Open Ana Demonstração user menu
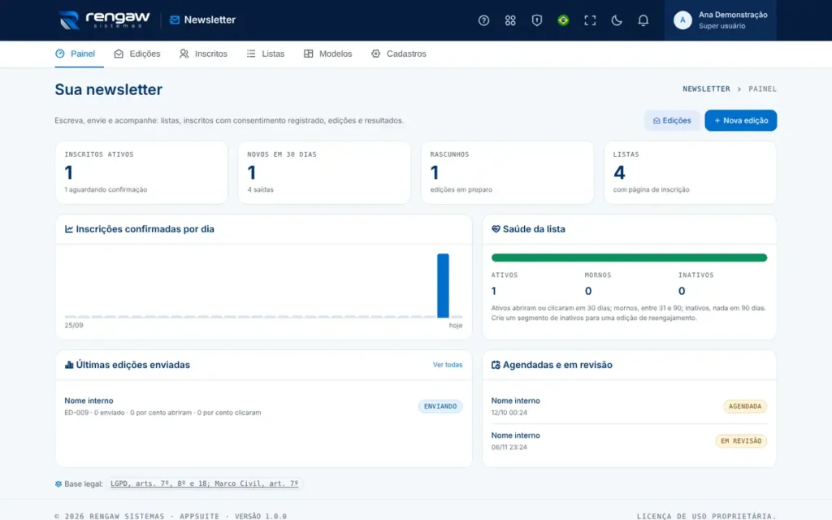Image resolution: width=832 pixels, height=520 pixels. (720, 20)
